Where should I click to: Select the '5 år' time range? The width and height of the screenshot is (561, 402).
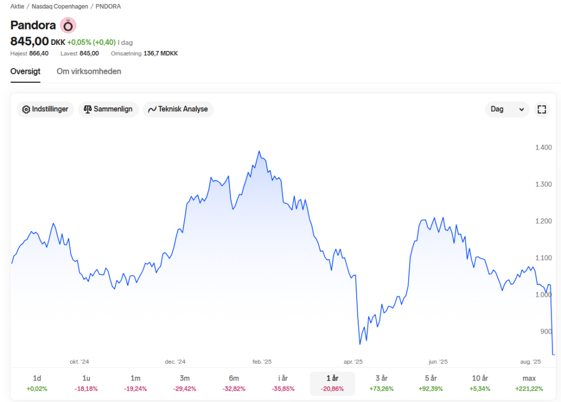pos(431,383)
